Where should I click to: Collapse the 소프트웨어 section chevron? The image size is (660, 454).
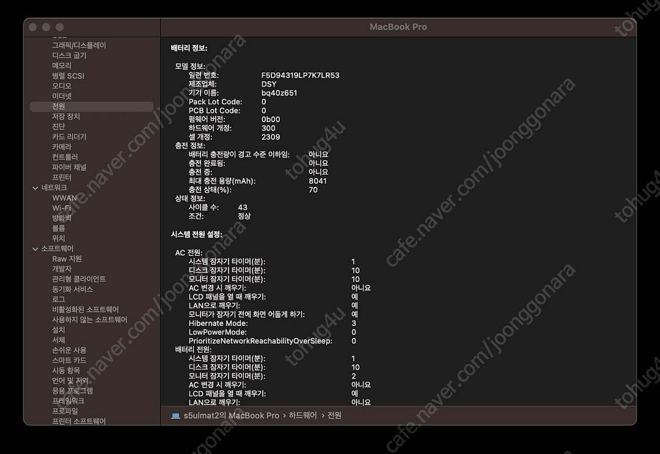tap(35, 249)
